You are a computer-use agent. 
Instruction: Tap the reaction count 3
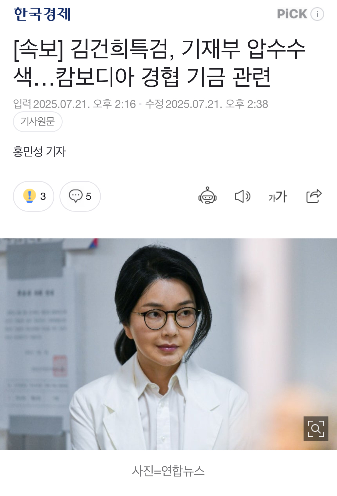pyautogui.click(x=43, y=196)
